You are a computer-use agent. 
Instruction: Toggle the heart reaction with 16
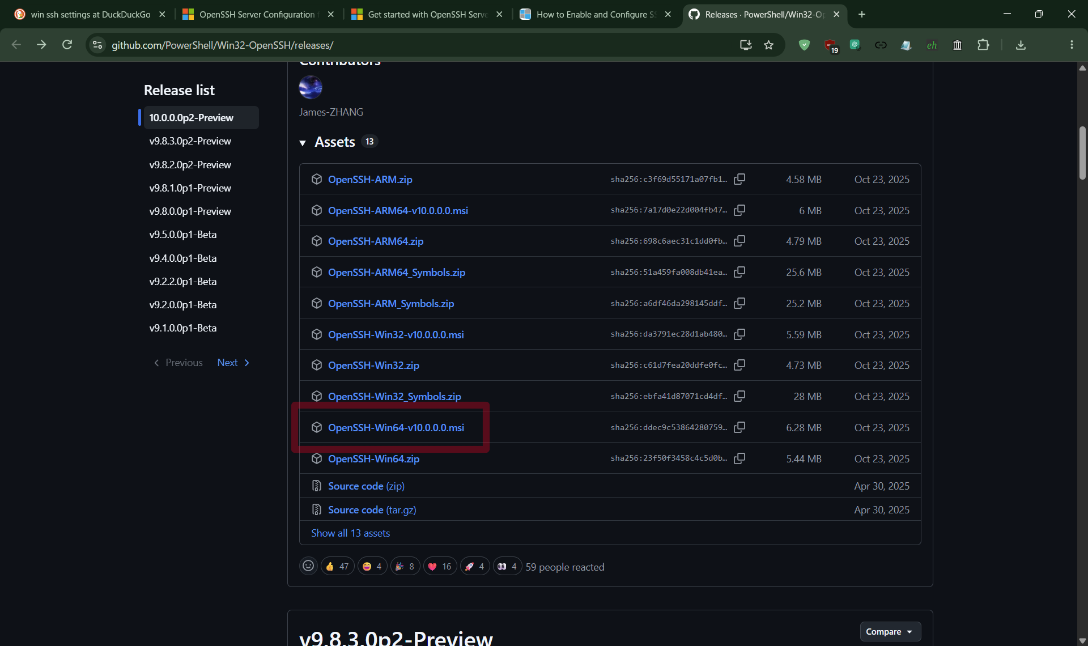440,566
